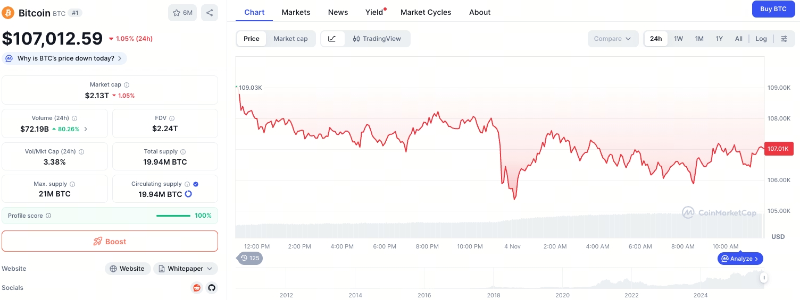Screen dimensions: 800x300
Task: Open the Markets tab
Action: coord(296,12)
